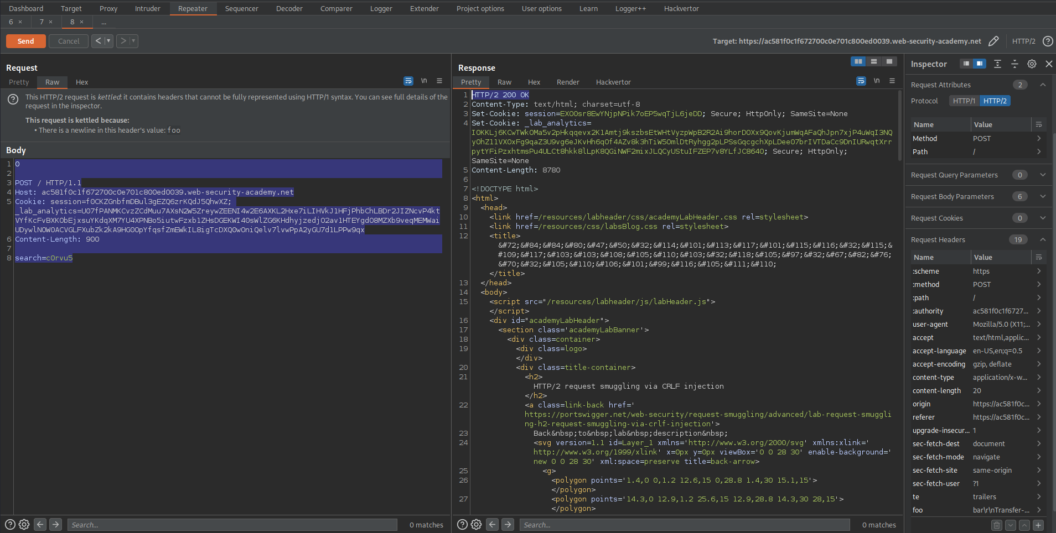This screenshot has width=1056, height=533.
Task: Add new Repeater tab with ellipsis
Action: pyautogui.click(x=103, y=22)
